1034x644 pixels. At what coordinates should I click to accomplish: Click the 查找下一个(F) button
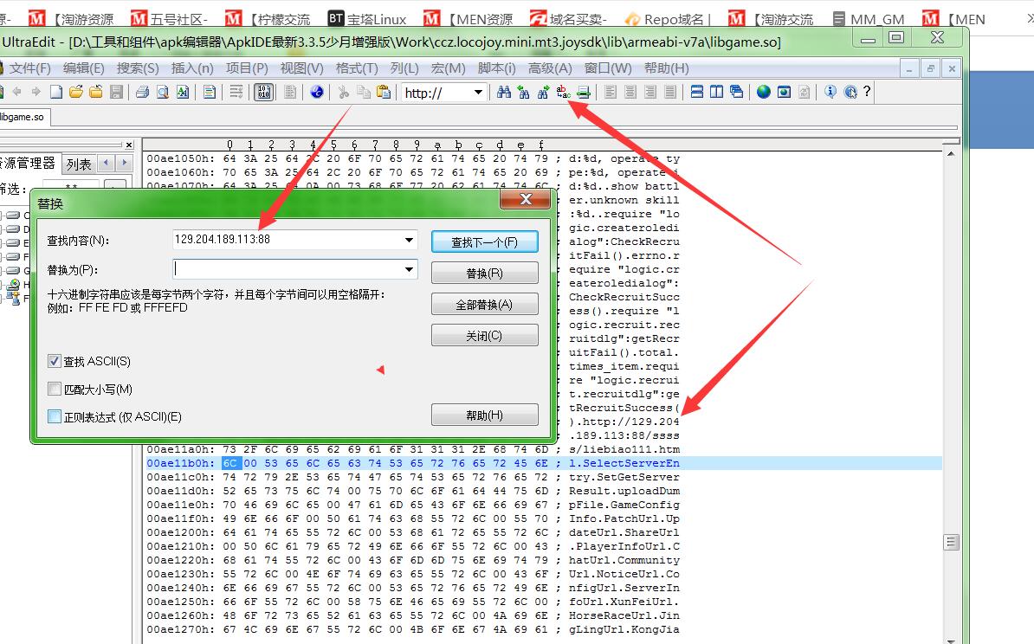[x=484, y=242]
